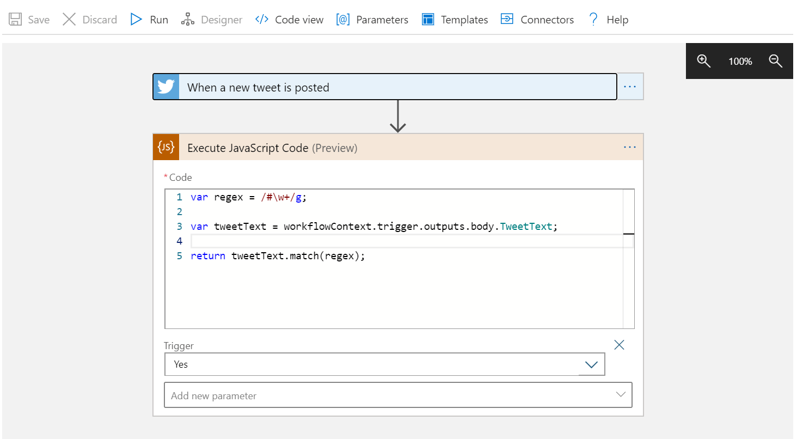
Task: Expand the Trigger Yes dropdown
Action: coord(591,364)
